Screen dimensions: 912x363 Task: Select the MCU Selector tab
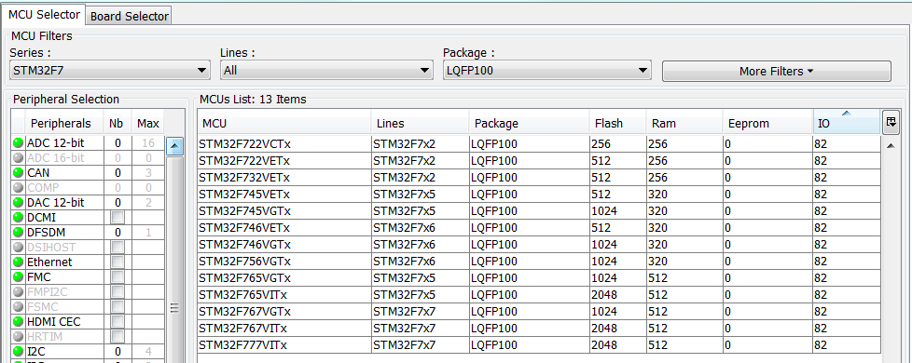pyautogui.click(x=44, y=14)
